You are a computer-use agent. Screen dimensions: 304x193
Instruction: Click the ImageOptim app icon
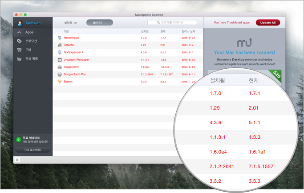coord(60,67)
